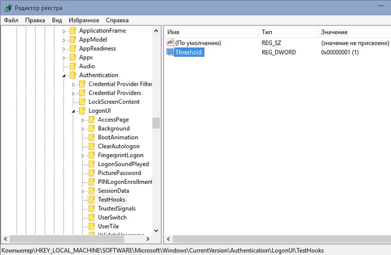Click the DWORD binary icon next to Threshold
This screenshot has height=255, width=391.
pos(170,52)
